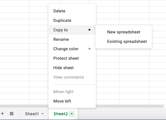Screen dimensions: 166x120
Task: Open Sheet2 tab dropdown arrow
Action: [72, 114]
